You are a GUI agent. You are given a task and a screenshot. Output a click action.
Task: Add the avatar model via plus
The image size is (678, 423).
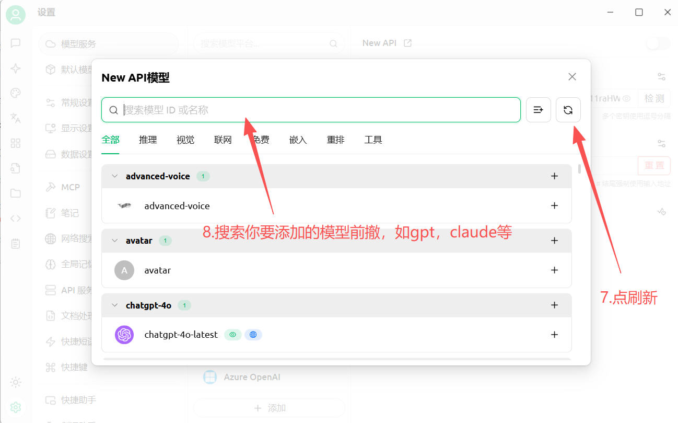(555, 270)
